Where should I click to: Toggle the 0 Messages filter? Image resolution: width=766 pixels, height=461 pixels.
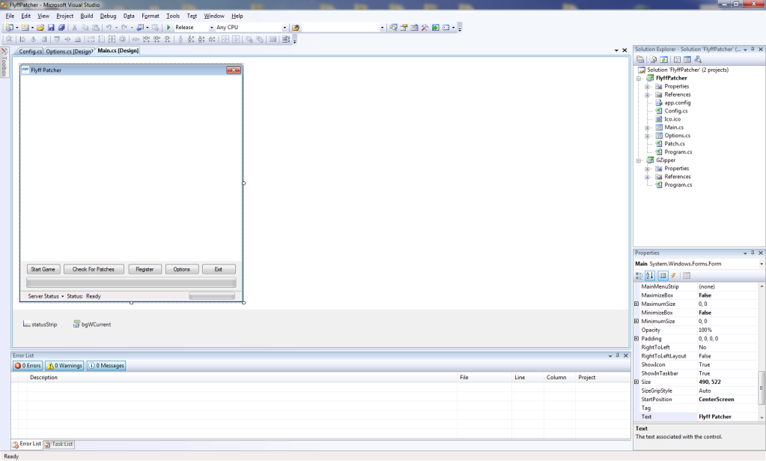[x=106, y=366]
